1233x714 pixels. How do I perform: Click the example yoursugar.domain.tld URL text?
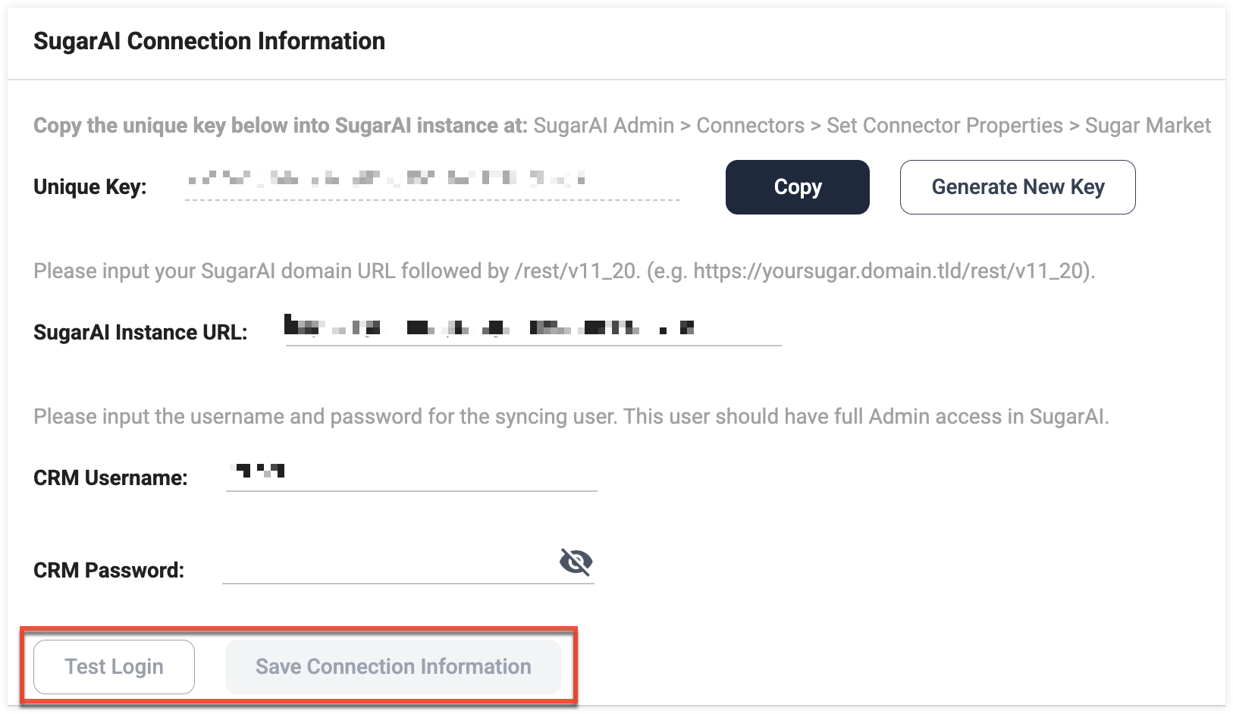(x=892, y=271)
